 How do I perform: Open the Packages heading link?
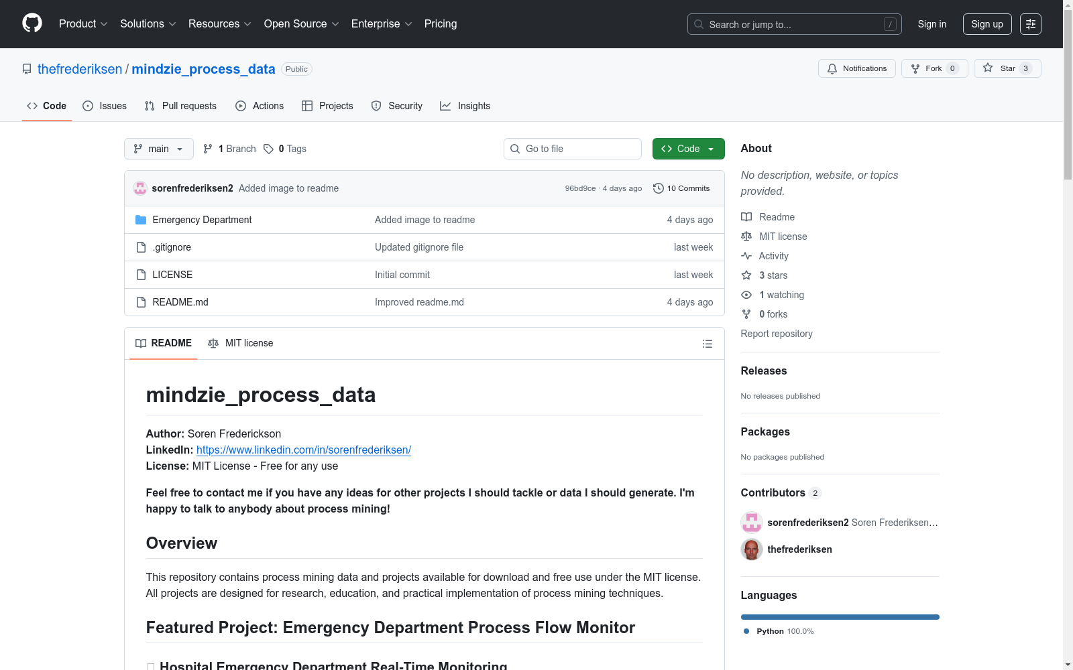pyautogui.click(x=765, y=431)
